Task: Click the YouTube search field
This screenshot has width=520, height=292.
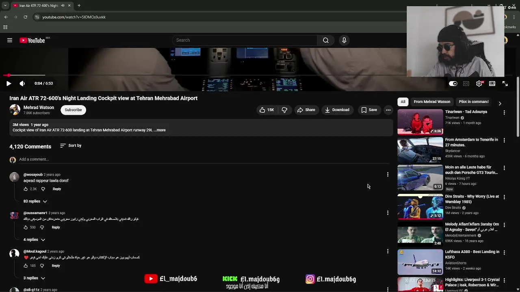Action: 245,40
